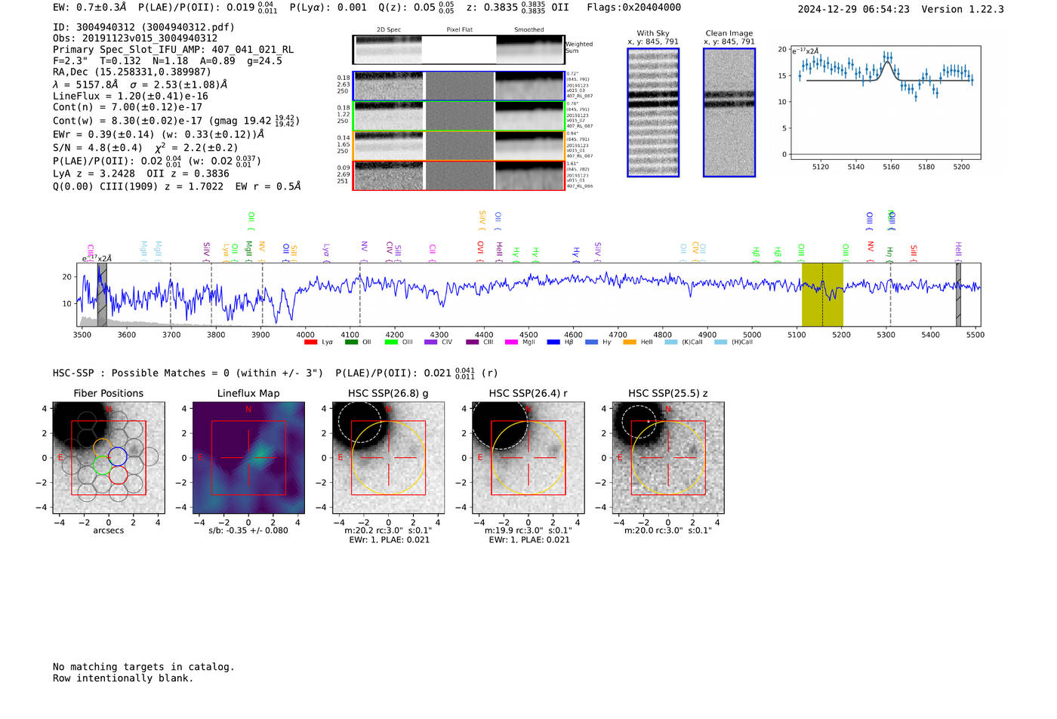Click the gray hatched band near 3540

[x=102, y=294]
